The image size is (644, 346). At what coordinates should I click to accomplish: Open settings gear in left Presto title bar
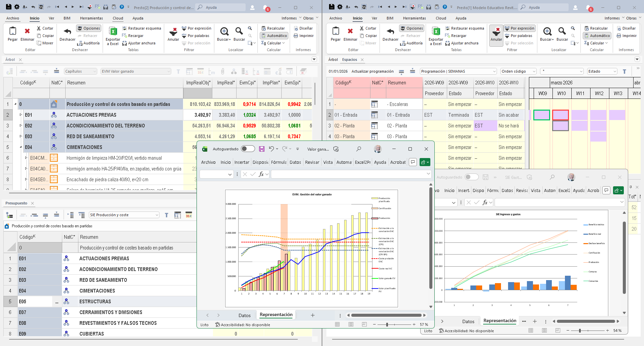16,7
